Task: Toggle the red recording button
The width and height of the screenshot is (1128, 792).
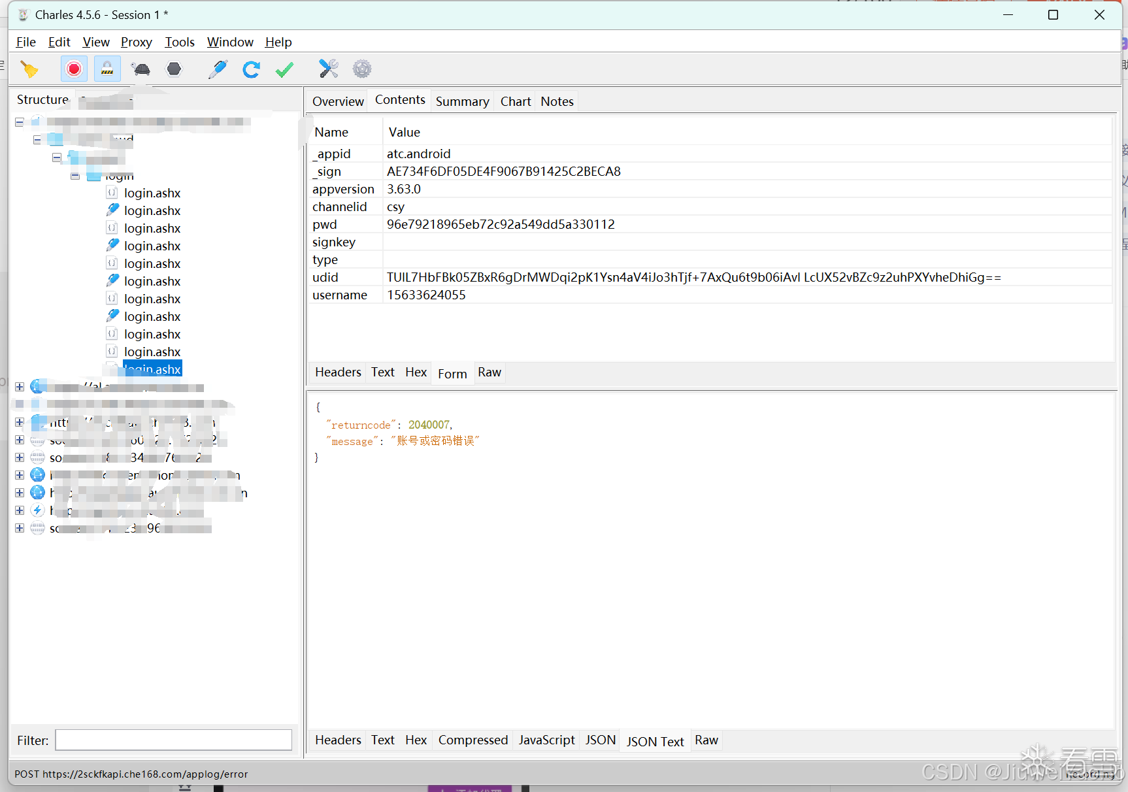Action: (74, 69)
